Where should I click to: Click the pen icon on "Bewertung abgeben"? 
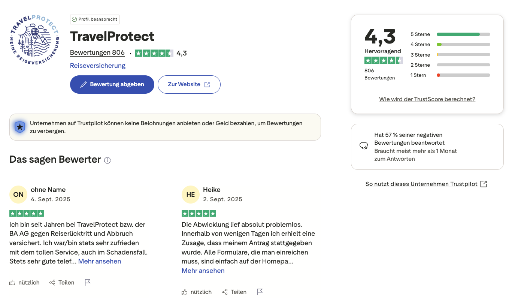pyautogui.click(x=84, y=84)
